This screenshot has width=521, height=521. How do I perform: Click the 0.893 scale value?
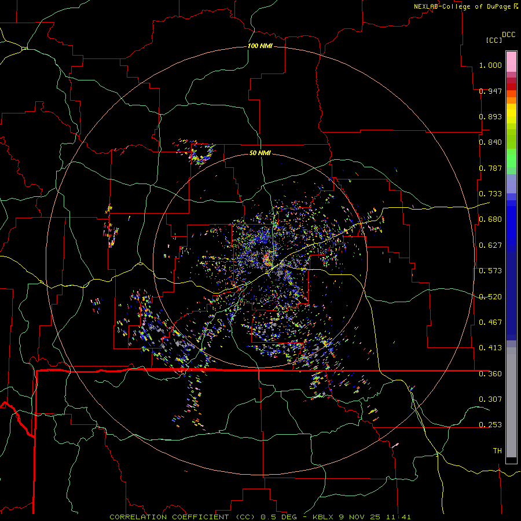tap(490, 116)
